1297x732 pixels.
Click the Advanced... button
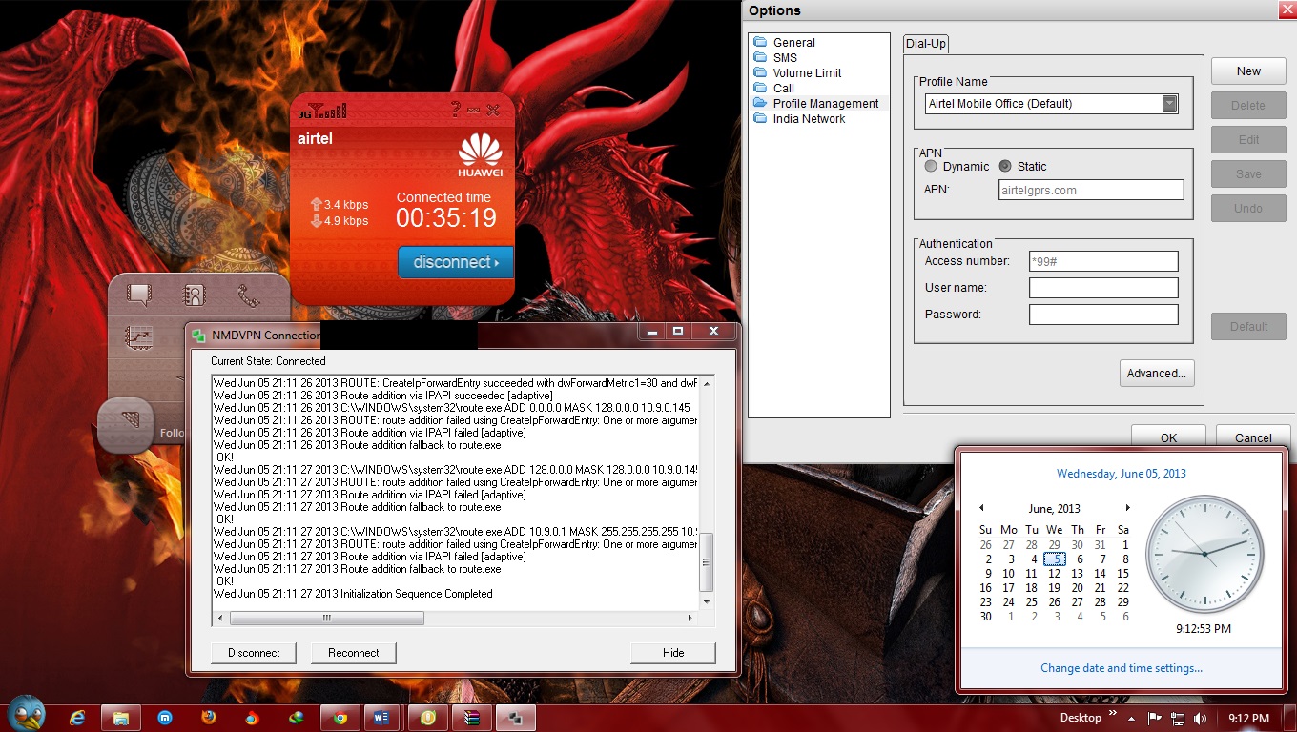click(x=1157, y=373)
